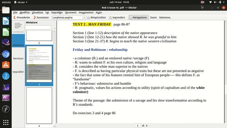
Task: Toggle the Navigazione browse tool
Action: click(138, 17)
